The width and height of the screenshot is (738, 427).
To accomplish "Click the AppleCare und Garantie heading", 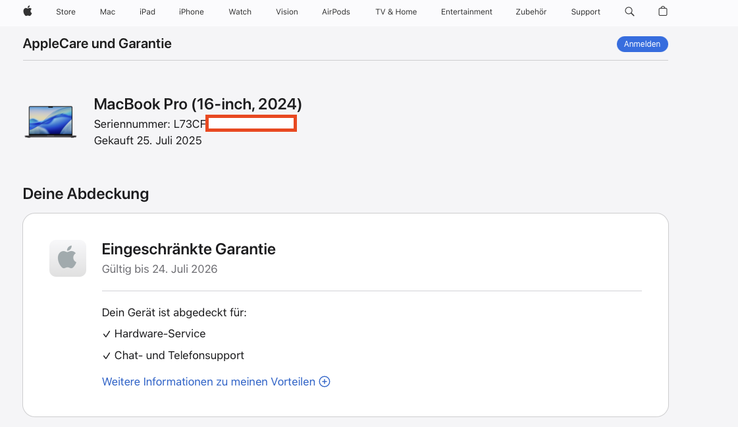I will click(97, 43).
